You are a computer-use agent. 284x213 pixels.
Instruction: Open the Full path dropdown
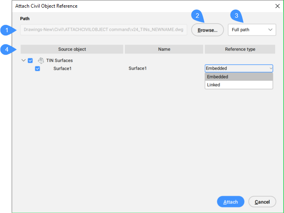[252, 30]
